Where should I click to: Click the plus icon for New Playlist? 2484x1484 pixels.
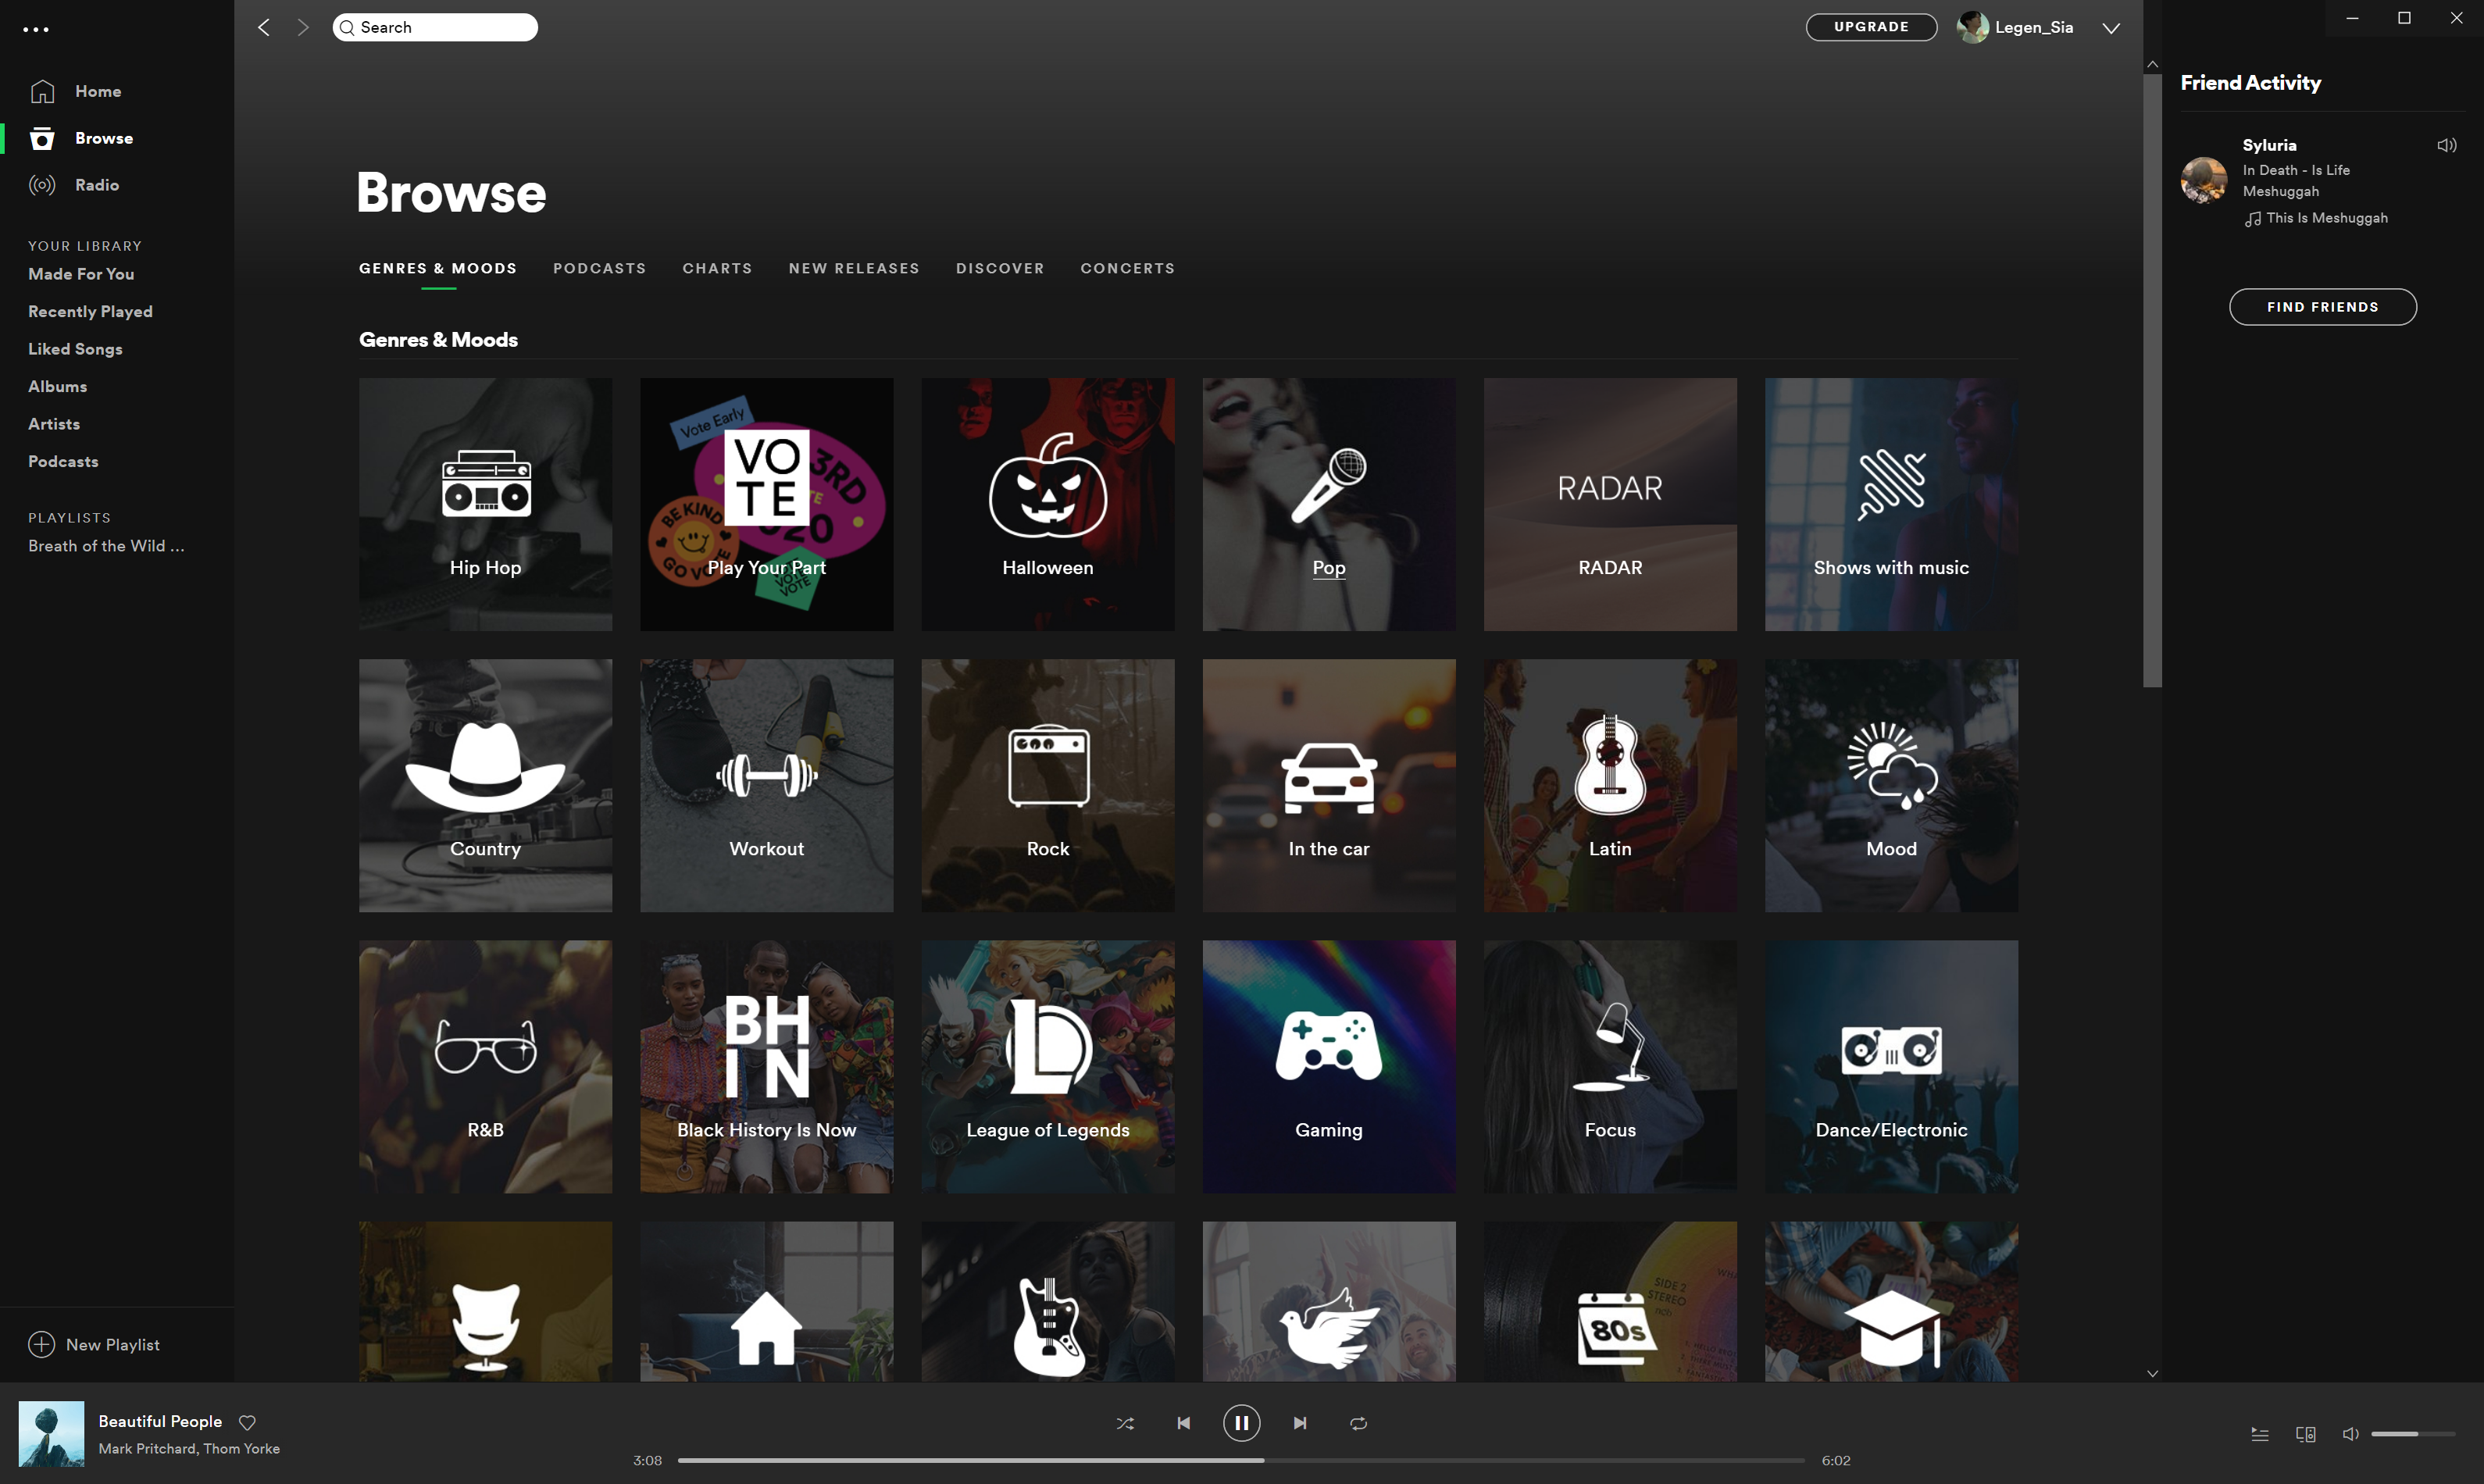(41, 1344)
